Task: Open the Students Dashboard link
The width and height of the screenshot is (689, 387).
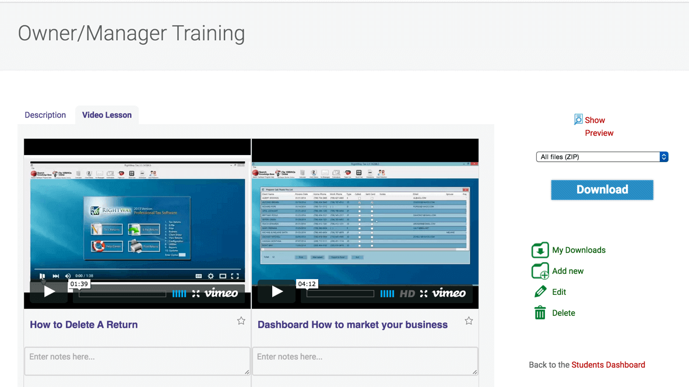Action: (608, 365)
